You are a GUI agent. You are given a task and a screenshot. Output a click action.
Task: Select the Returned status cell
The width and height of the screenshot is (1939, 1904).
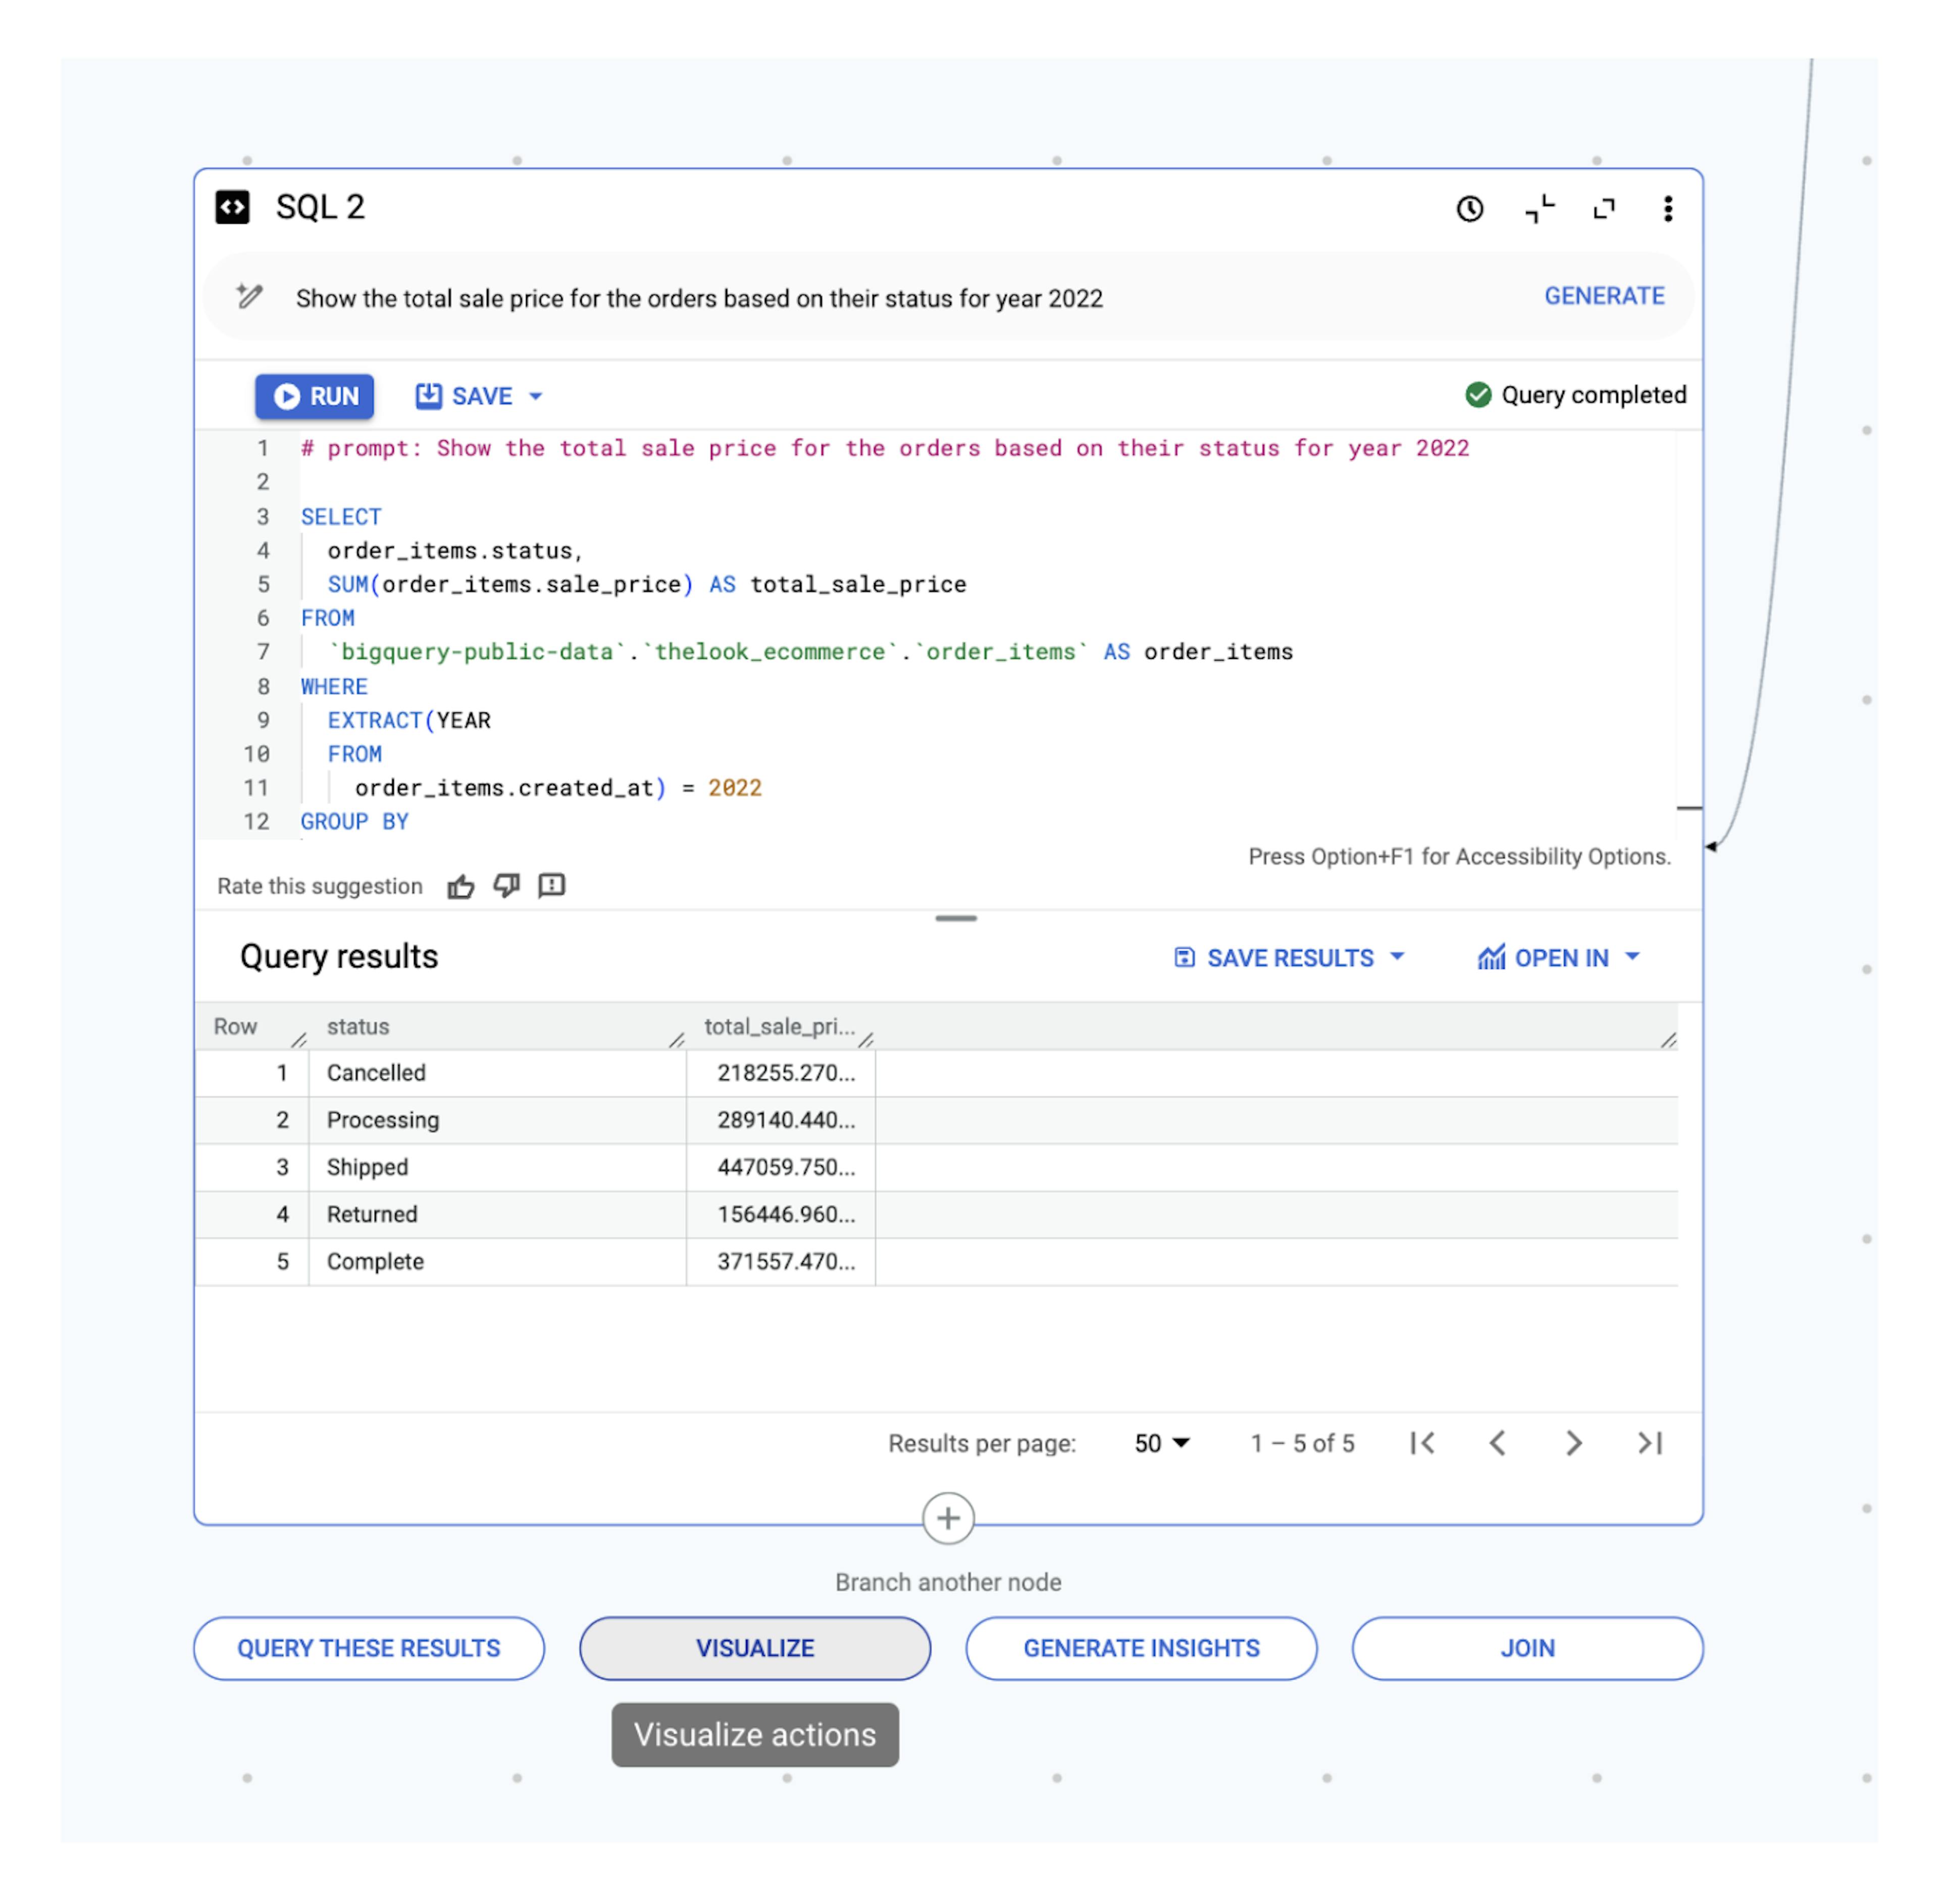(497, 1214)
